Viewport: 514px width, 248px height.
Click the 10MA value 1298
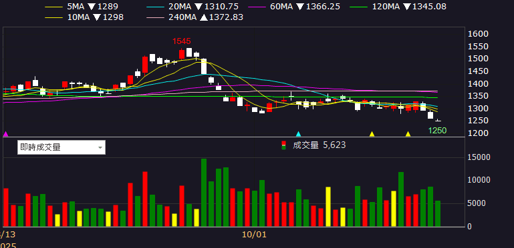point(113,17)
